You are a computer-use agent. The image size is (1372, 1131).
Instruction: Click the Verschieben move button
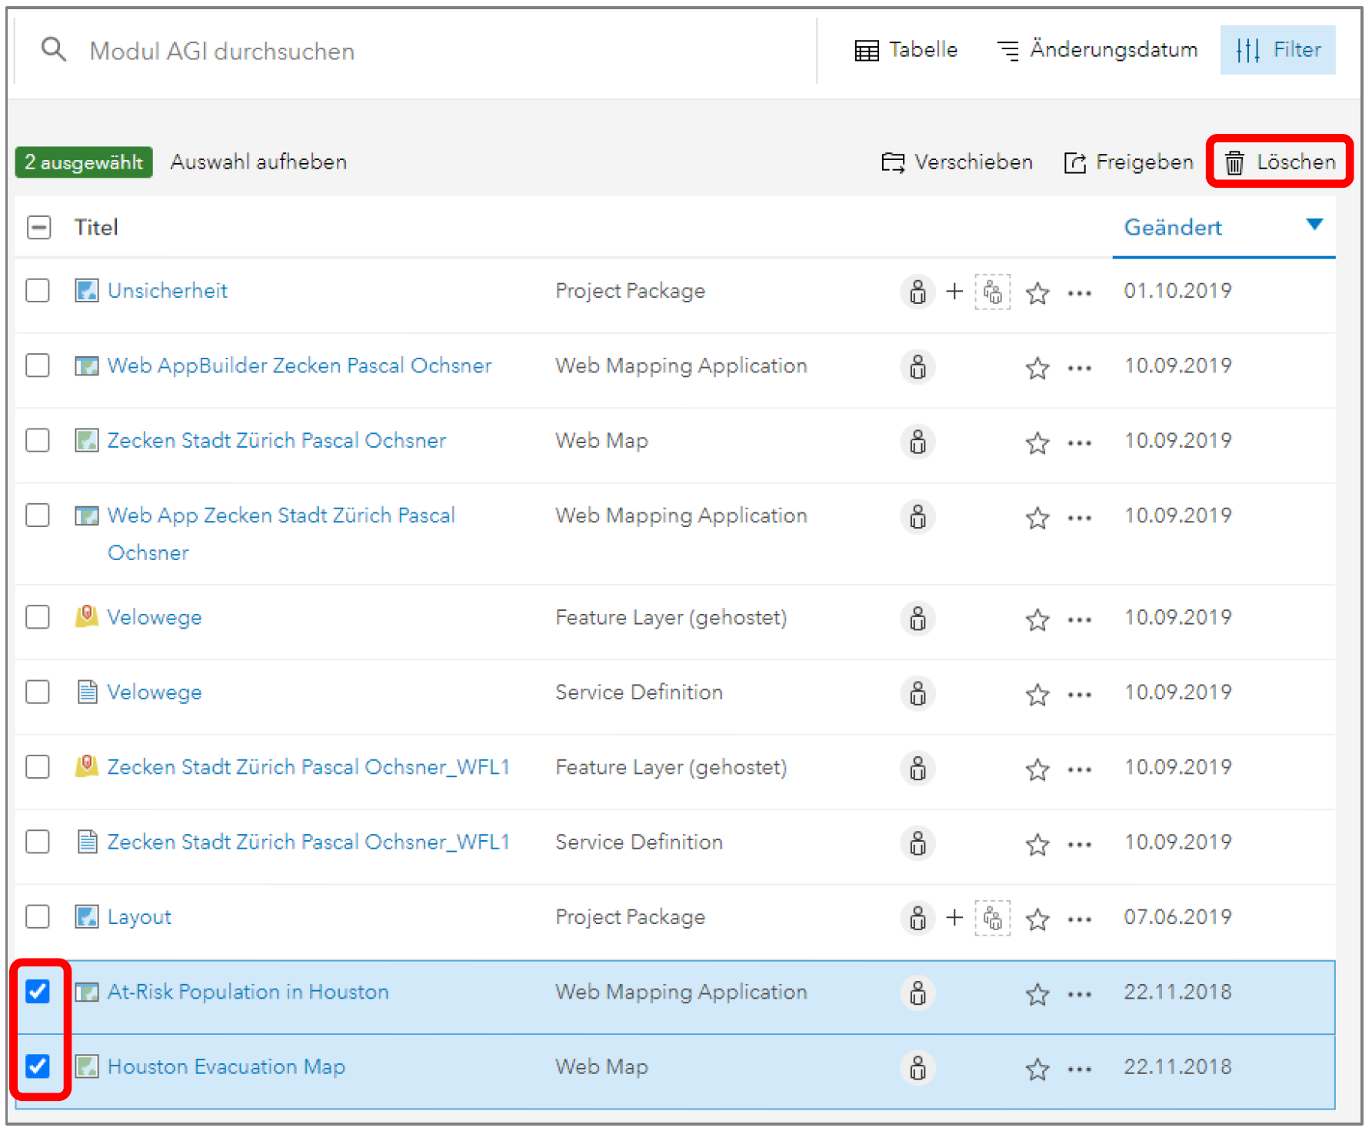(957, 162)
